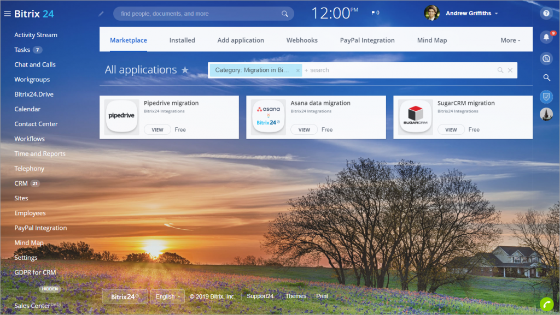The width and height of the screenshot is (560, 315).
Task: Open PayPal Integration in left sidebar
Action: tap(40, 228)
